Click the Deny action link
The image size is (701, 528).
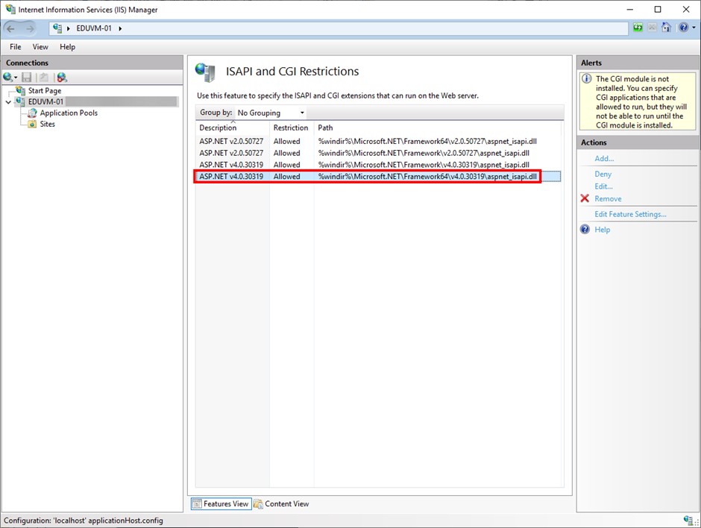603,174
